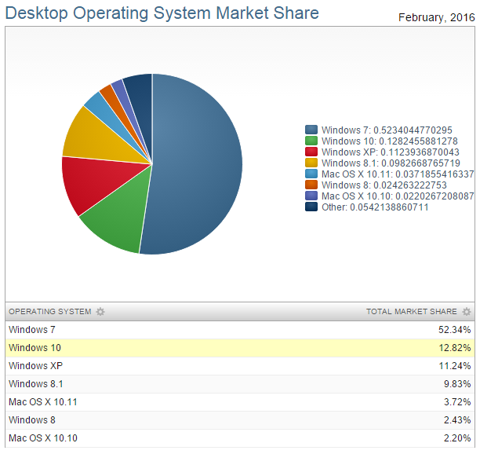
Task: Click the Mac OS X 10.10 legend label
Action: coord(398,196)
